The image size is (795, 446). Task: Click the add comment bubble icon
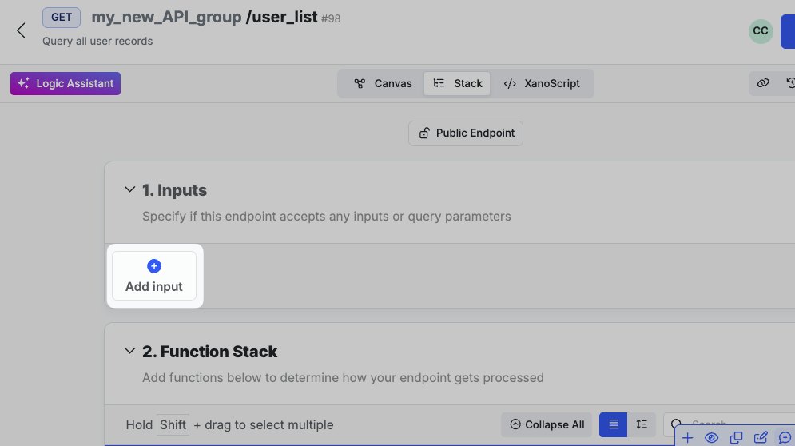(785, 437)
